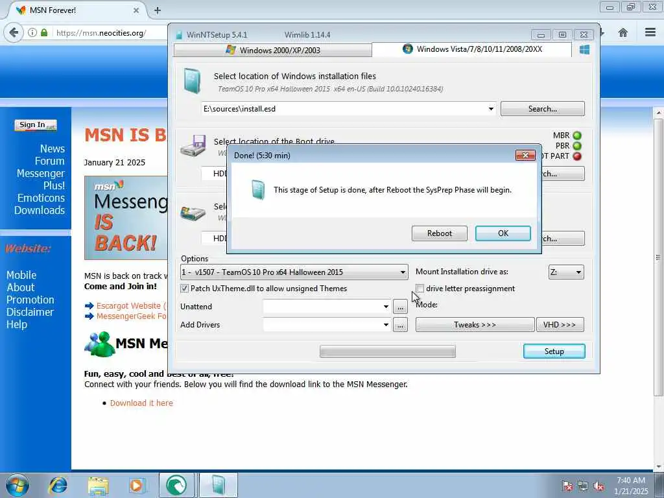The height and width of the screenshot is (498, 664).
Task: Click the MBR green status light
Action: point(576,136)
